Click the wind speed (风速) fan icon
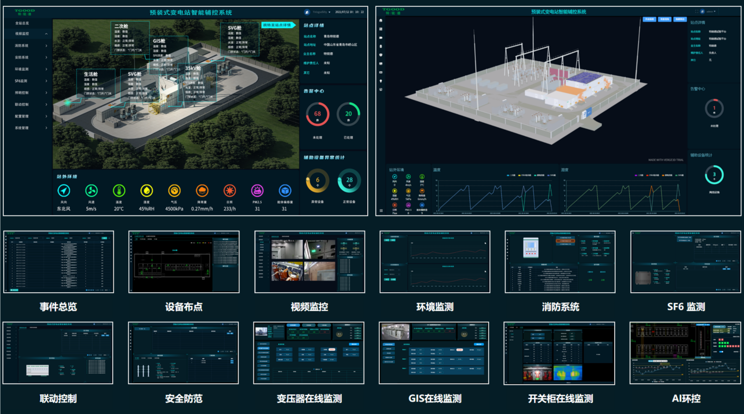 pos(92,191)
